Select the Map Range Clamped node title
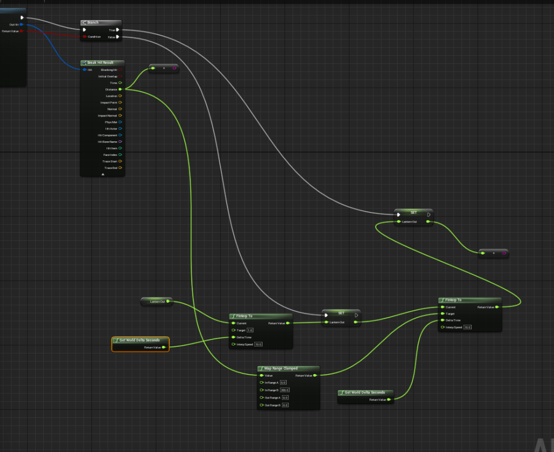Image resolution: width=554 pixels, height=452 pixels. [x=280, y=368]
